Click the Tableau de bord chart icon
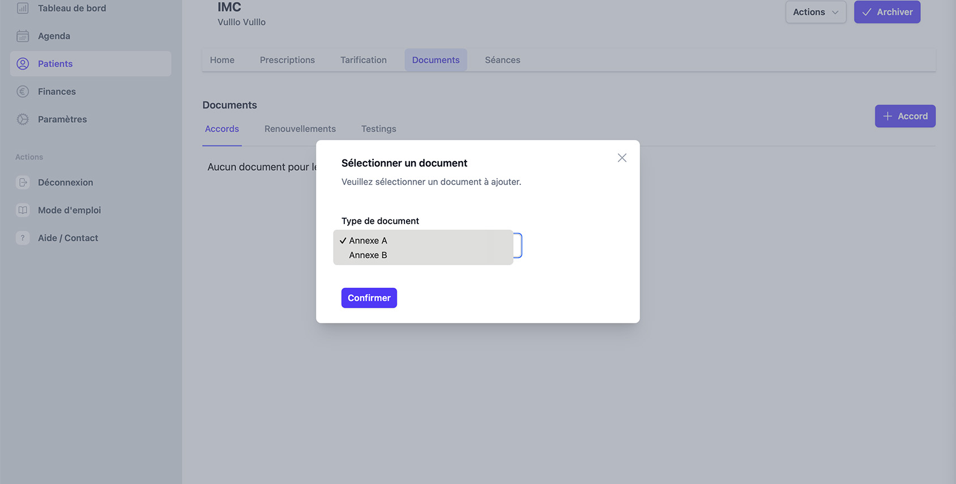This screenshot has width=956, height=484. tap(23, 8)
